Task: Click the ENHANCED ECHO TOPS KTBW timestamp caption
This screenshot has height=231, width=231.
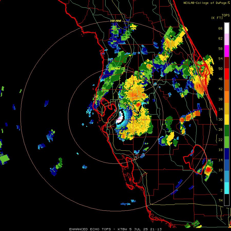Action: click(115, 229)
